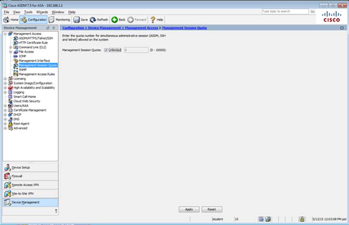Uncheck the Unlimited session quota checkbox
Screen dimensions: 349x225
click(106, 50)
